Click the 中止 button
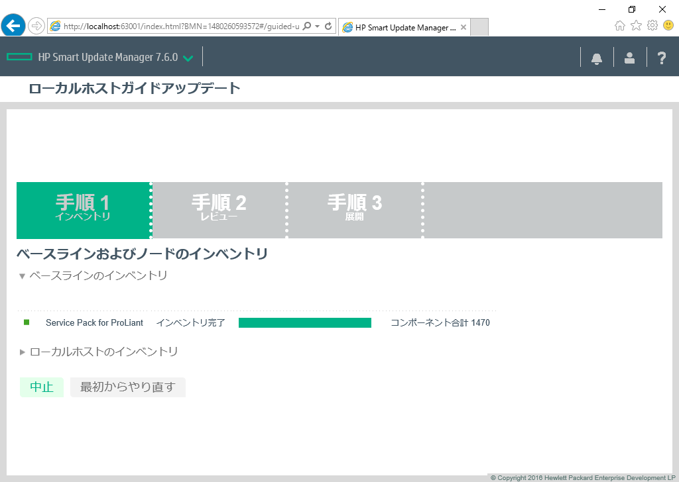679x482 pixels. [x=42, y=387]
